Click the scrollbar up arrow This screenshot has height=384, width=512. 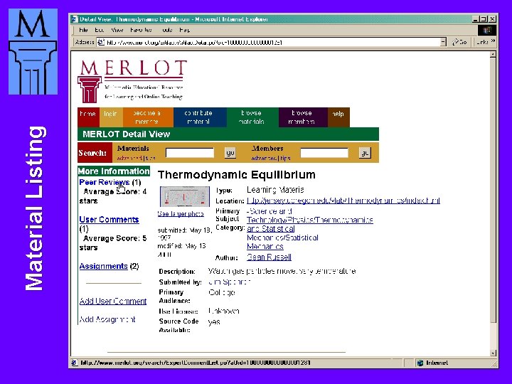point(493,55)
